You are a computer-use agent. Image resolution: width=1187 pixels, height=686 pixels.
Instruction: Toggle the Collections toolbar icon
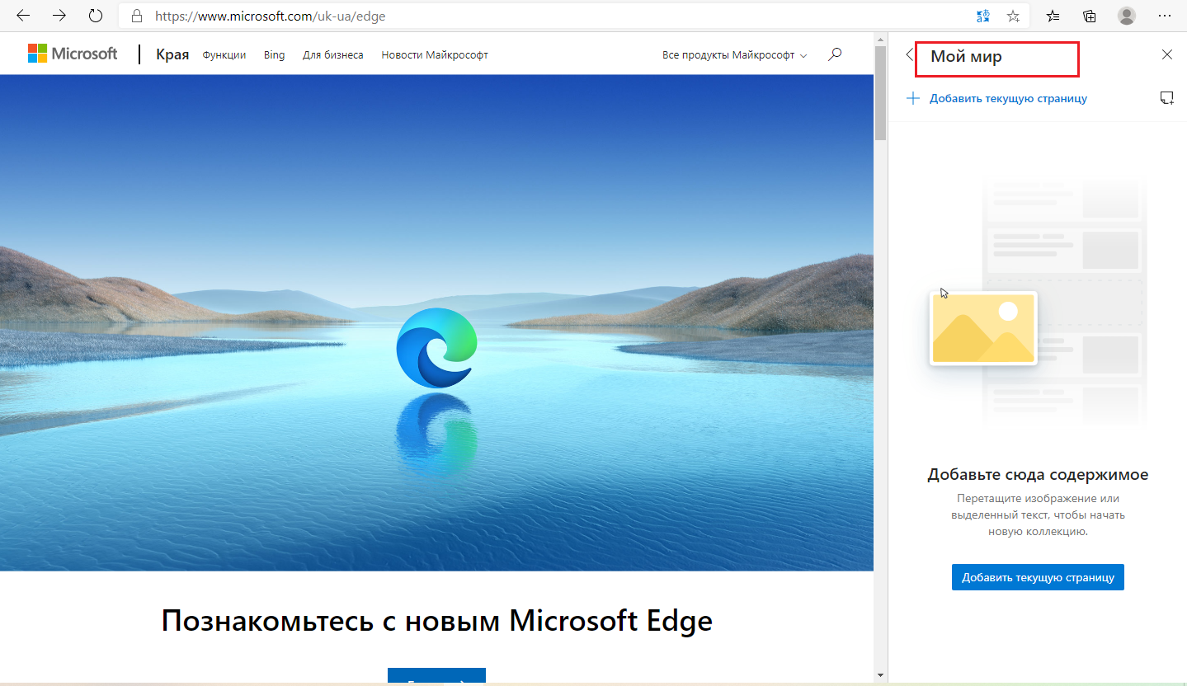(1090, 16)
